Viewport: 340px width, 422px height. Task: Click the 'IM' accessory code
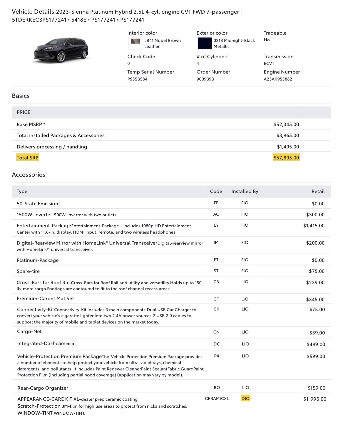(216, 243)
